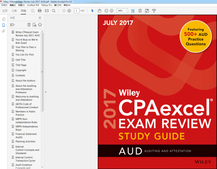Open the Copyright bookmark

21,70
